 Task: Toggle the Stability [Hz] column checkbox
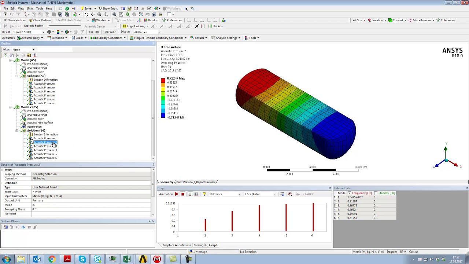point(376,193)
